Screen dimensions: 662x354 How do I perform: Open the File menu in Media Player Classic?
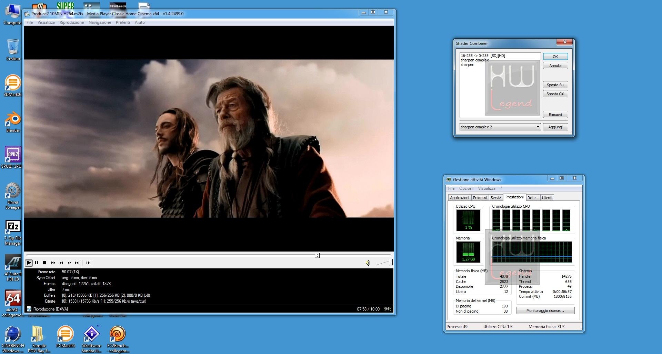coord(30,22)
